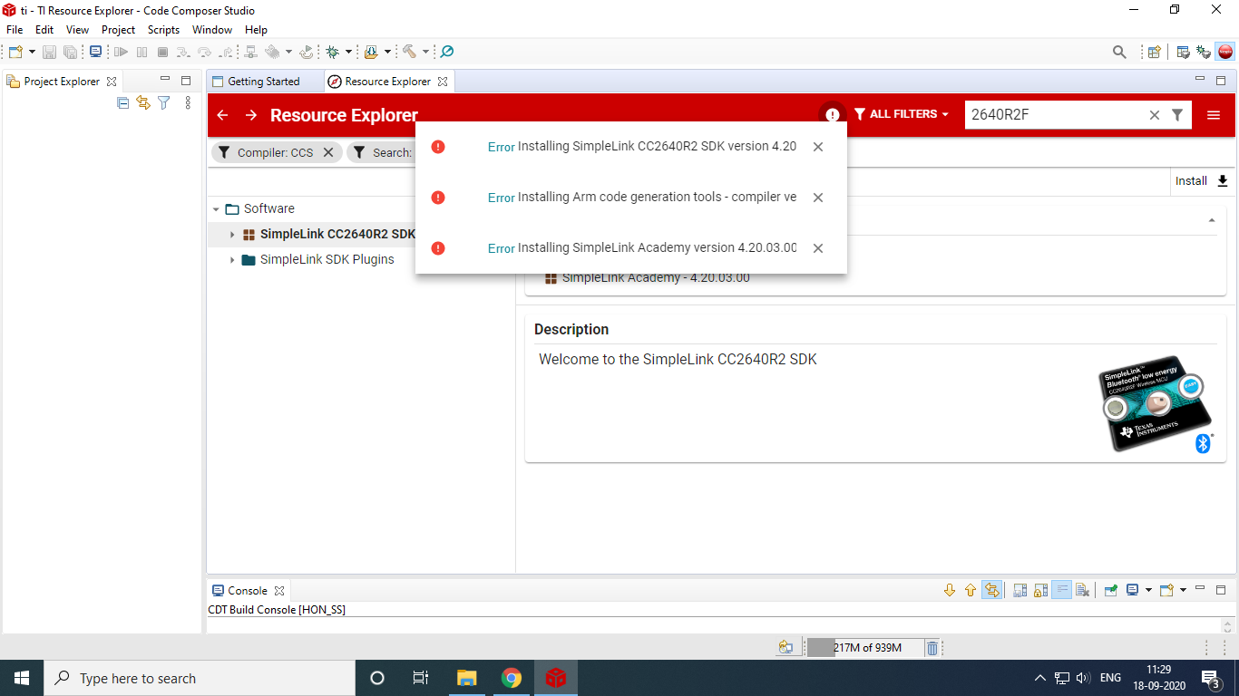Switch to the Getting Started tab
The image size is (1239, 696).
pyautogui.click(x=264, y=82)
